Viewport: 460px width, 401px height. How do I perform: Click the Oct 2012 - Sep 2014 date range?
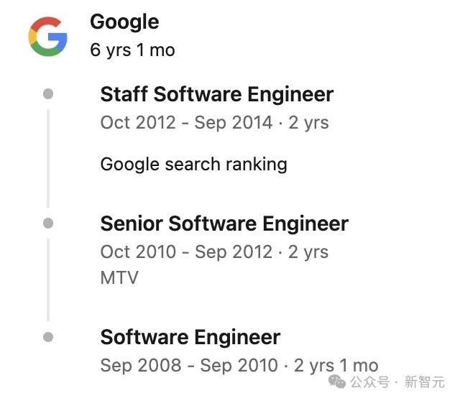coord(186,122)
